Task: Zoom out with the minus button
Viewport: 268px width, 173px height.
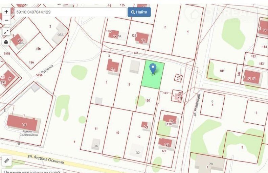Action: [x=6, y=20]
